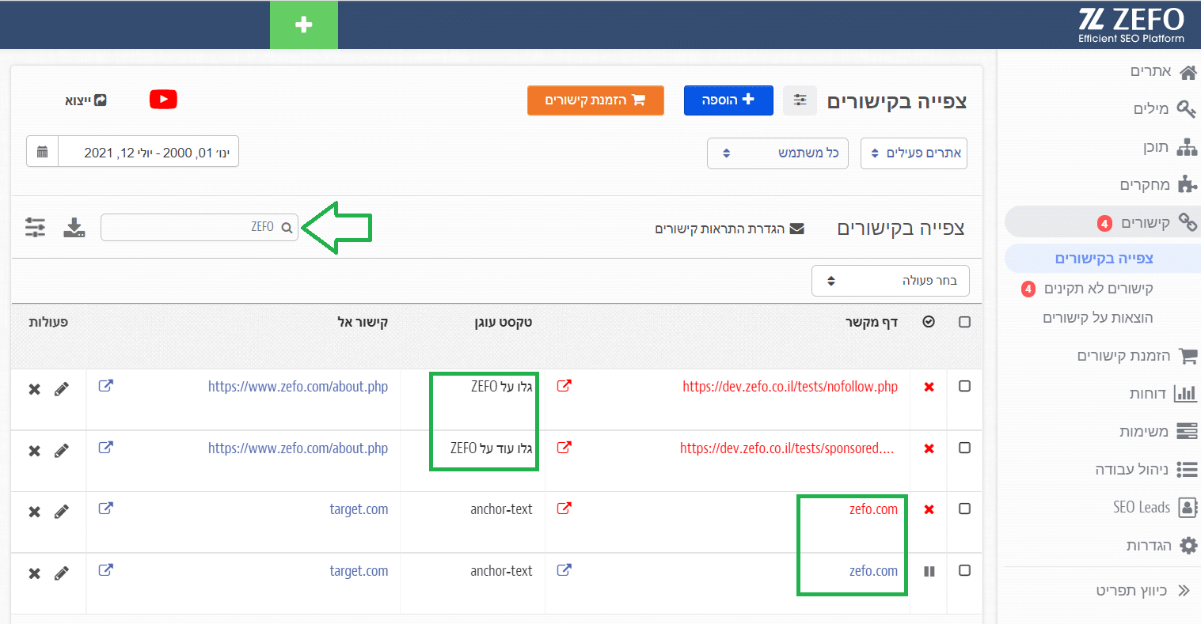Open the כל משתמש user dropdown

(x=777, y=153)
